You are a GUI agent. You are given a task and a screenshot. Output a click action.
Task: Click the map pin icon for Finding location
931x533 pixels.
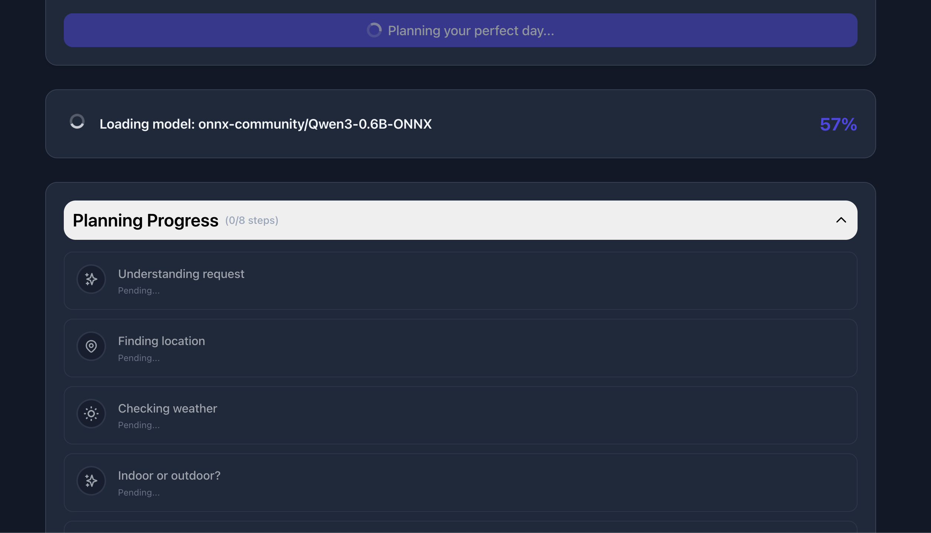91,346
